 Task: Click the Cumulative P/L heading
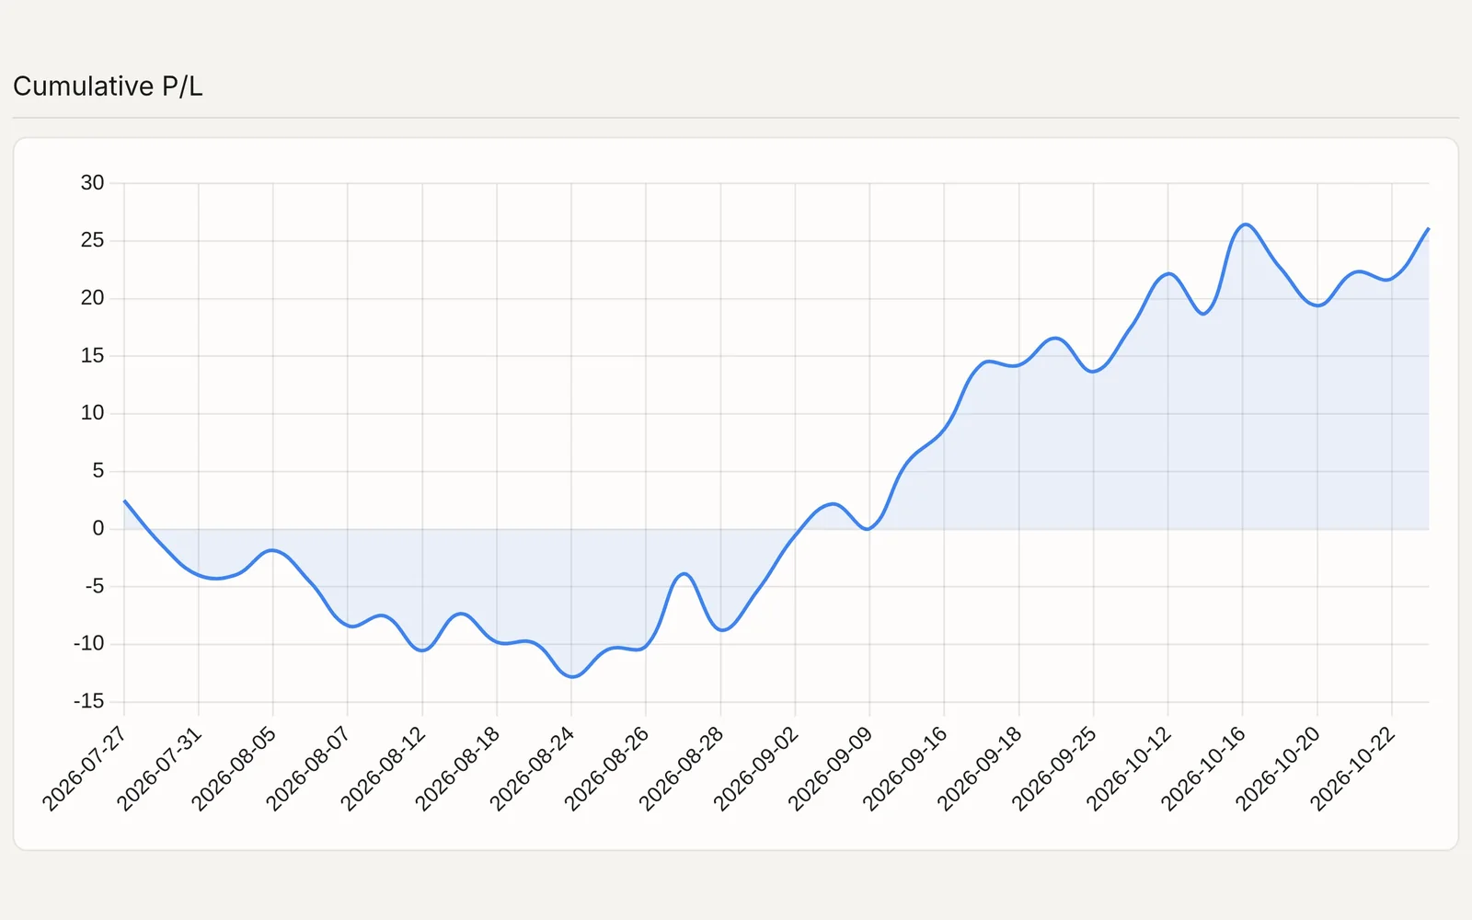pyautogui.click(x=108, y=86)
